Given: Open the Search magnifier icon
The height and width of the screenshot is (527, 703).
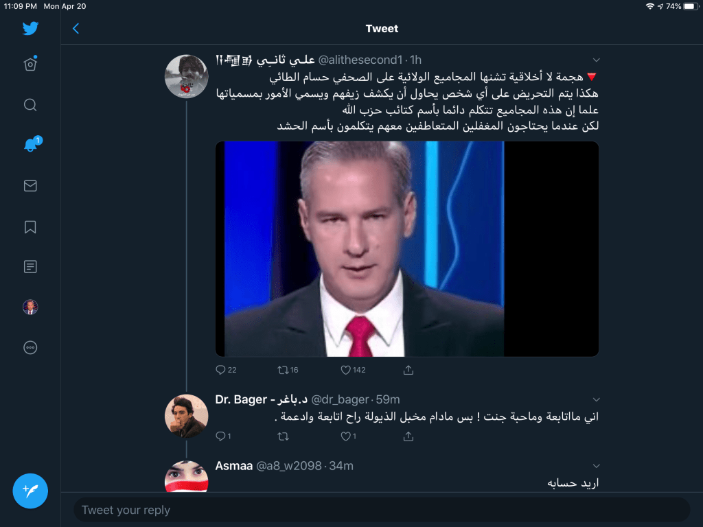Looking at the screenshot, I should 30,105.
